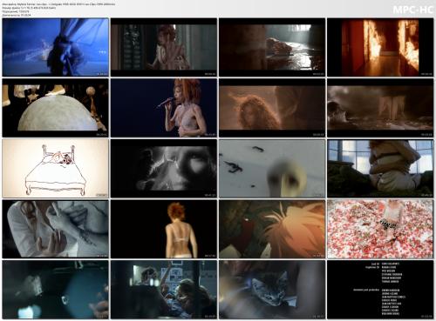This screenshot has width=436, height=321.
Task: Open the blue curtain dancer thumbnail
Action: coord(56,47)
